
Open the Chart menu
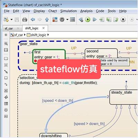tap(52, 11)
